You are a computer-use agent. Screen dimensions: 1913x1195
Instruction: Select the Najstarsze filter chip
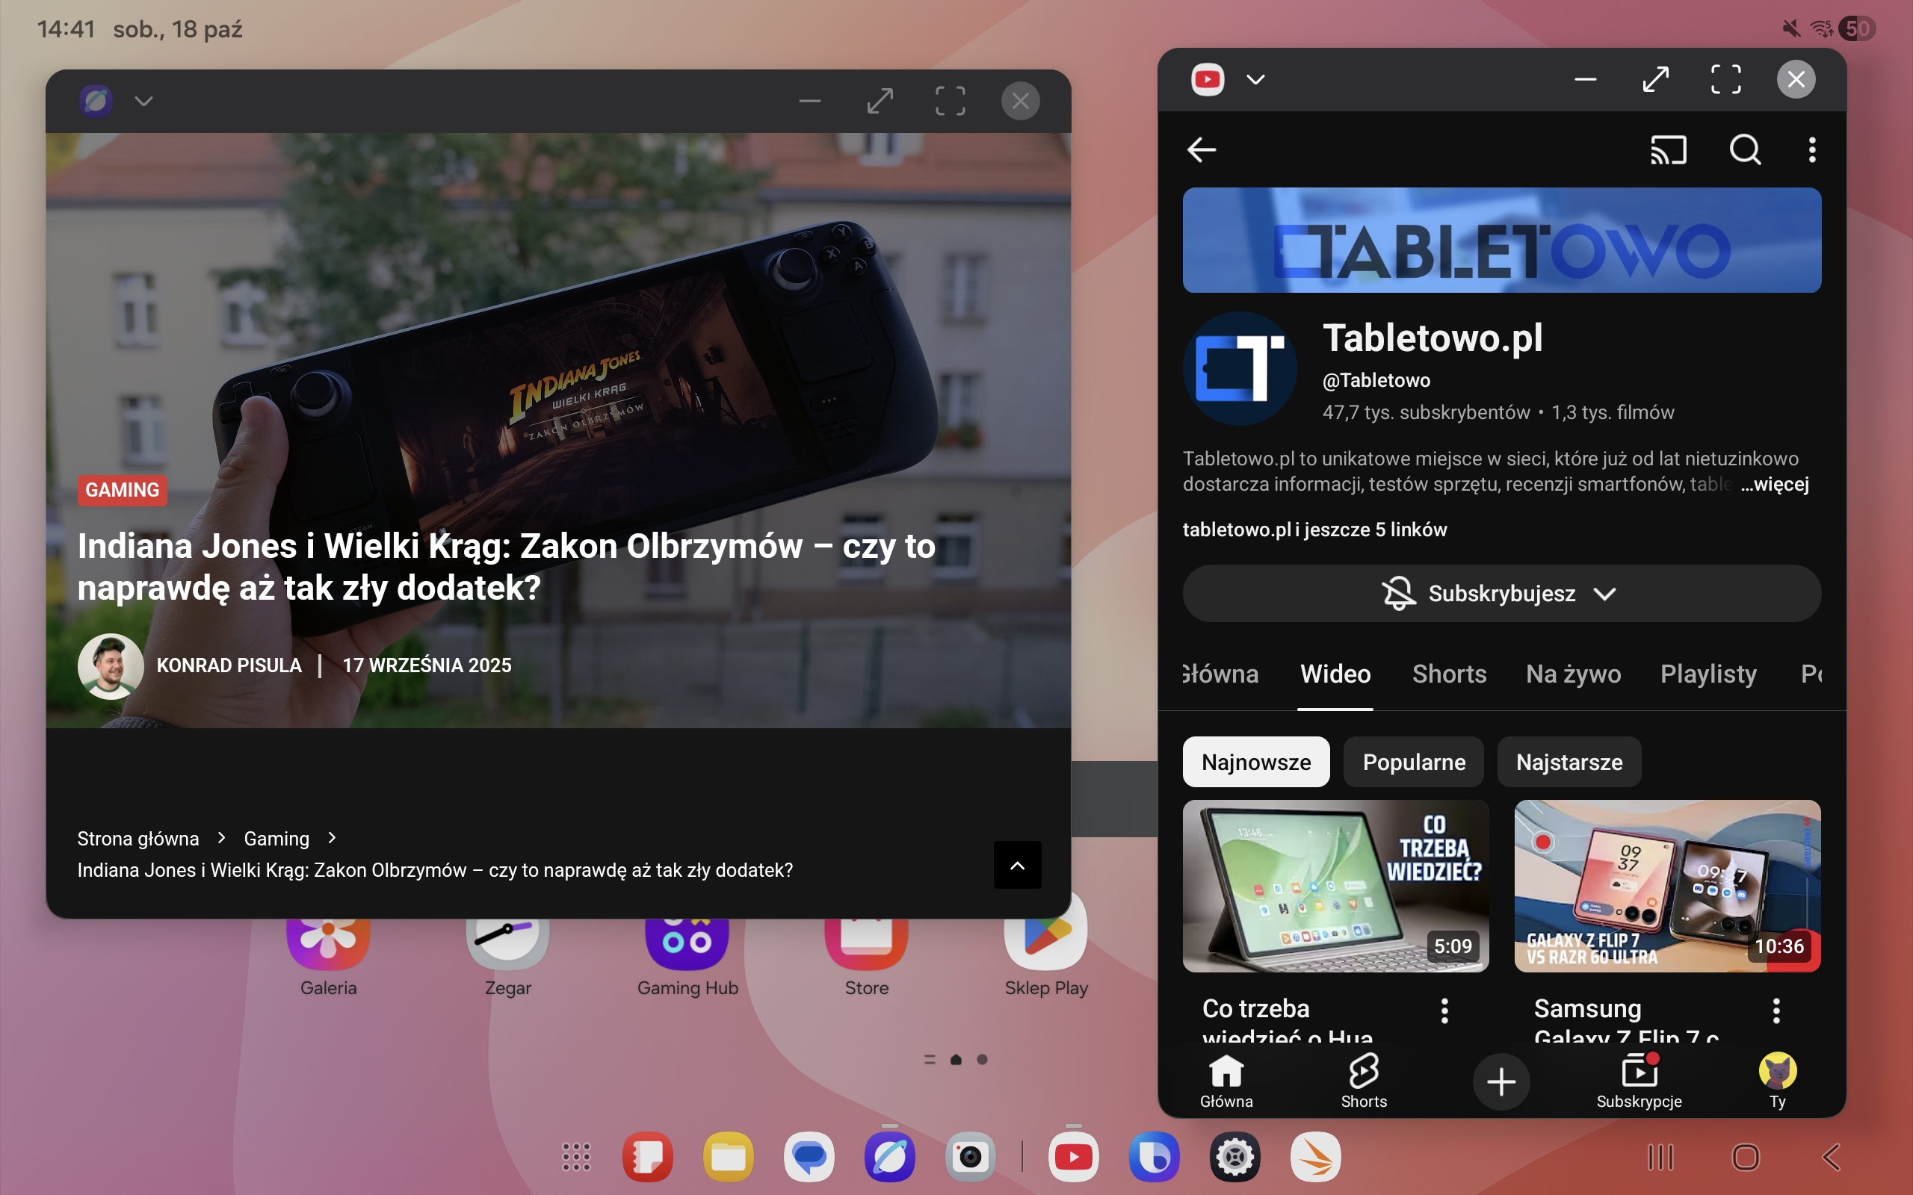pyautogui.click(x=1569, y=762)
